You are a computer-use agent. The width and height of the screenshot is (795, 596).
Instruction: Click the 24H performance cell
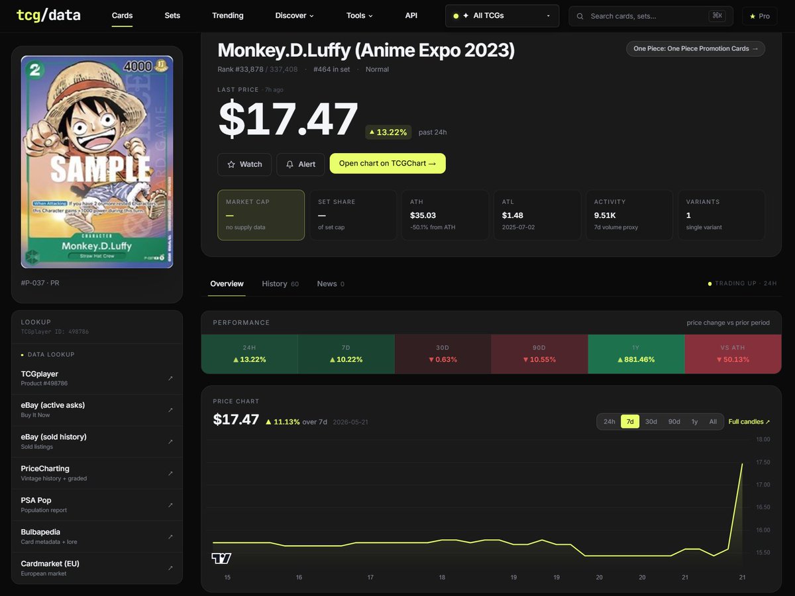point(249,354)
